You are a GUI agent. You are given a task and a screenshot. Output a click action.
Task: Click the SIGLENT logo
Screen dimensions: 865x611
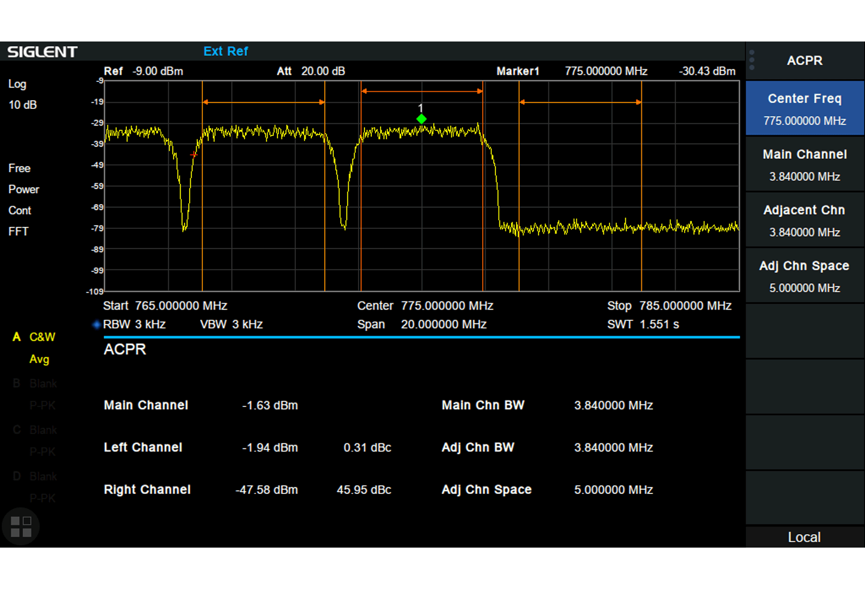[x=42, y=52]
